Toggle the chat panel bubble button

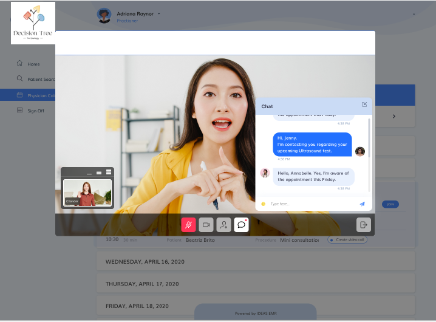pos(241,225)
